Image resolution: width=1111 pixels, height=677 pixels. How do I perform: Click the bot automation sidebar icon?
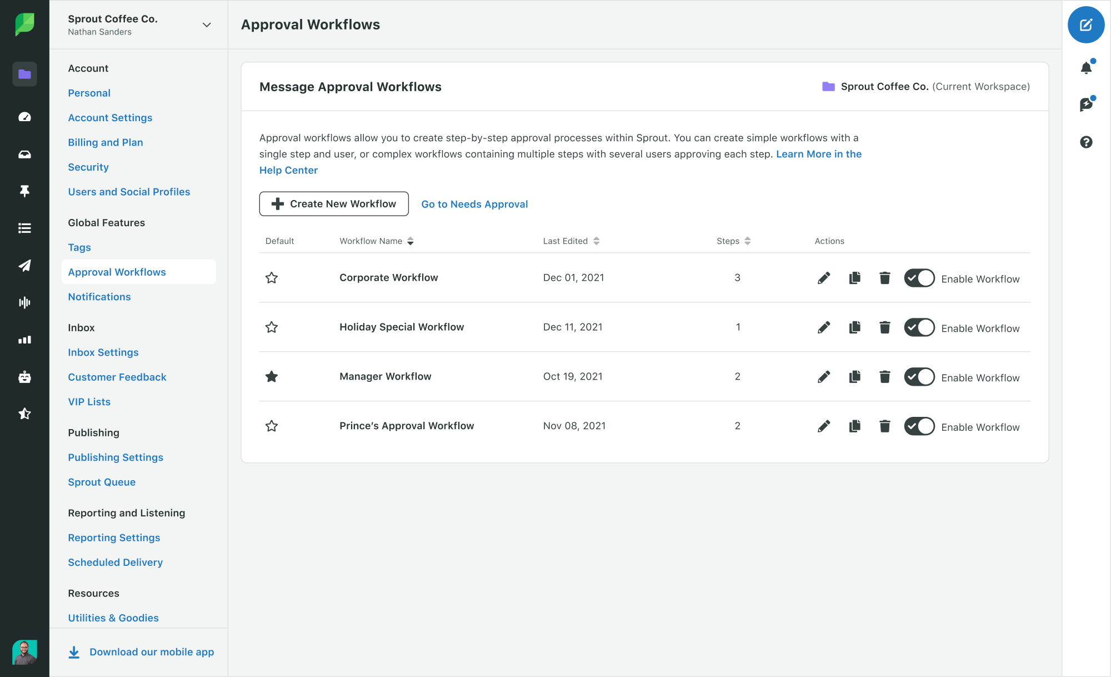click(x=24, y=377)
